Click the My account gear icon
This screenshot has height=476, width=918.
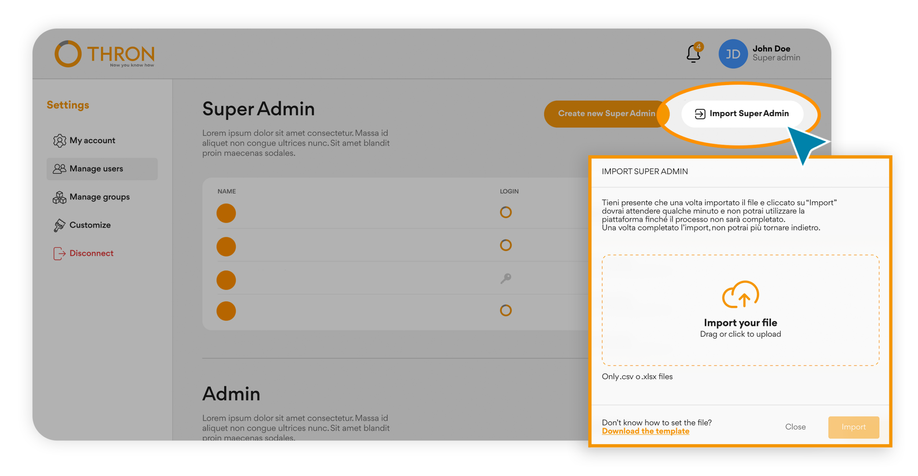[59, 141]
